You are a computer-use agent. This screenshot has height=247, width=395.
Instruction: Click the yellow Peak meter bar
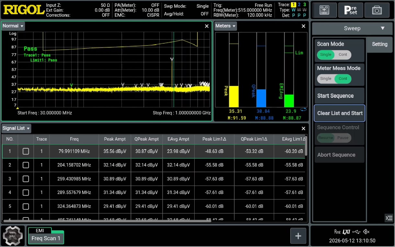coord(234,96)
